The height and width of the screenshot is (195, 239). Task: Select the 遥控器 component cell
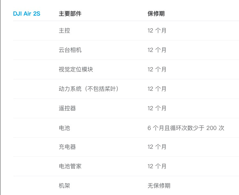[67, 108]
